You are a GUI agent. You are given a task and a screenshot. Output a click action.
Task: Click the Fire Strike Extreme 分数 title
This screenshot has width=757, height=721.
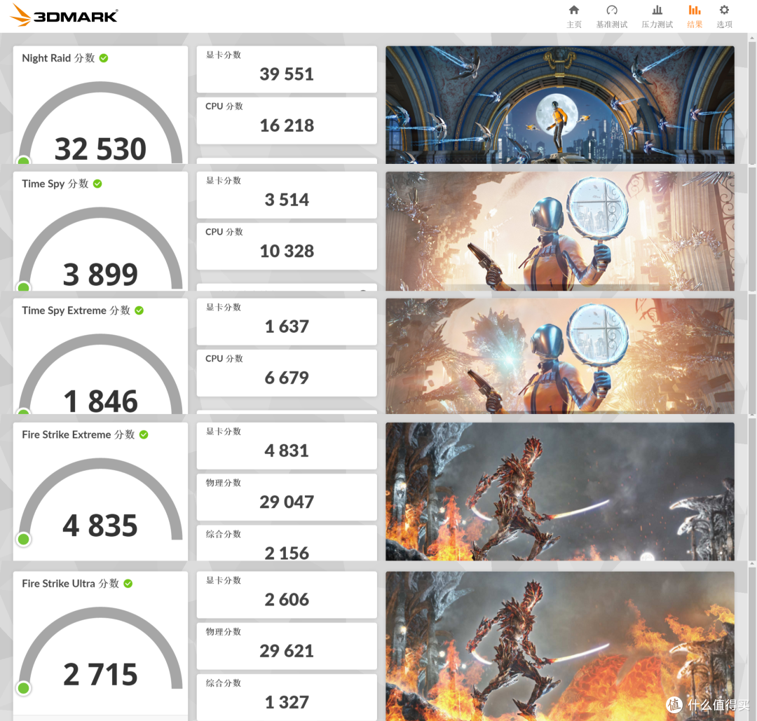(79, 434)
